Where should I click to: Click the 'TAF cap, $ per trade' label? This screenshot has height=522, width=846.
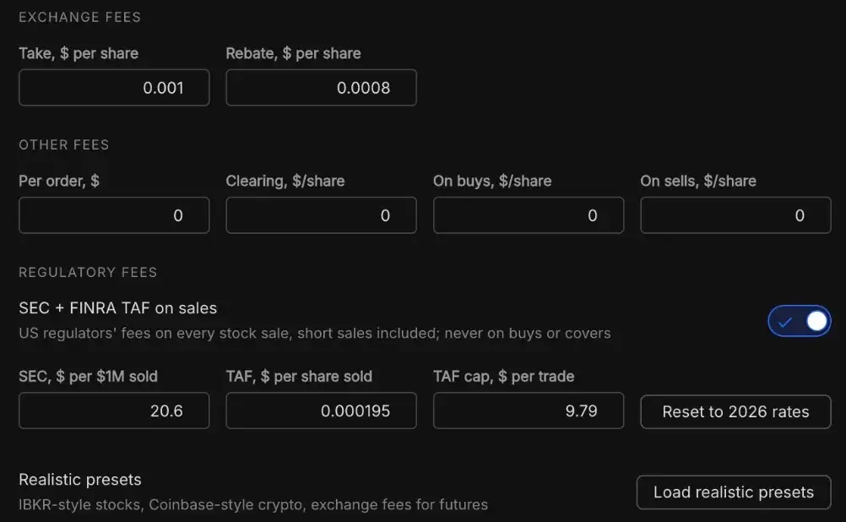pyautogui.click(x=503, y=376)
